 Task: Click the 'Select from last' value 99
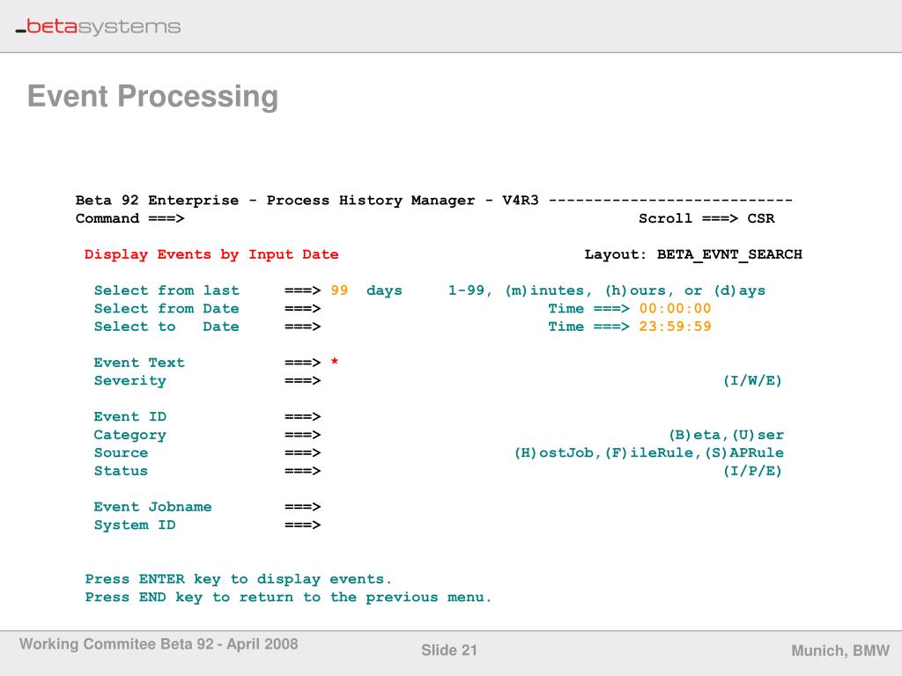[x=339, y=290]
